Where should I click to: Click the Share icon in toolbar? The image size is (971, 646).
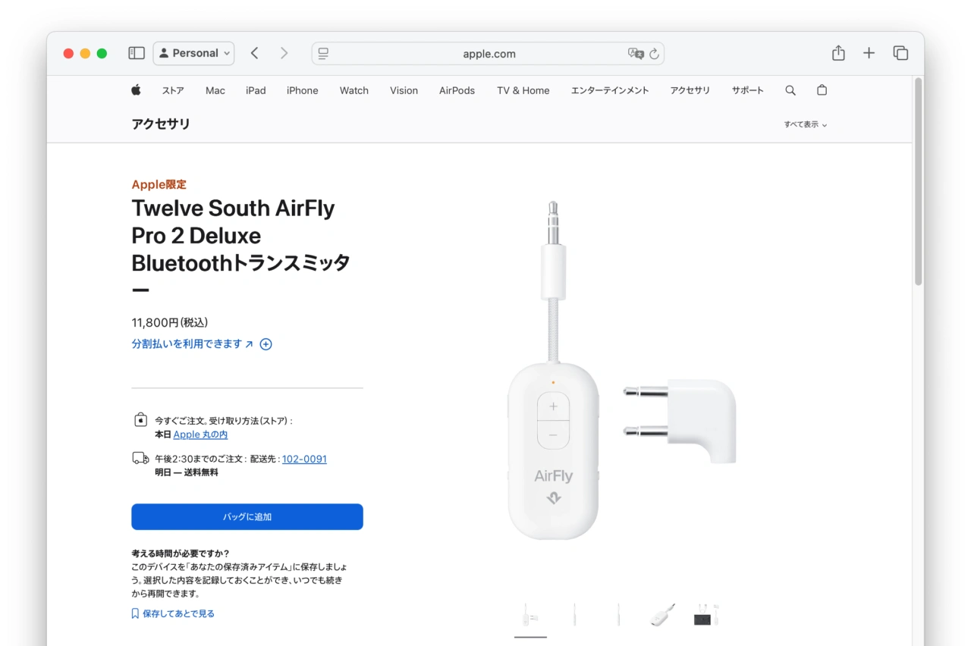pos(838,53)
